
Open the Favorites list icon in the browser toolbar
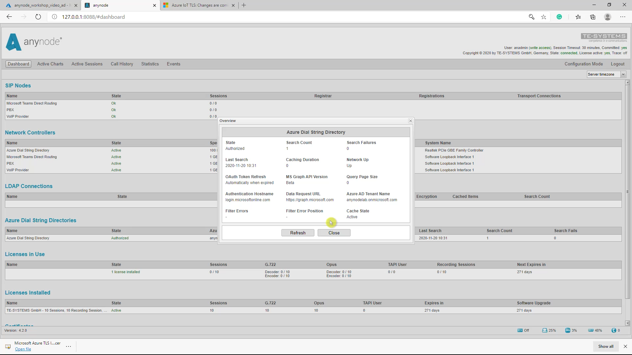pos(578,17)
